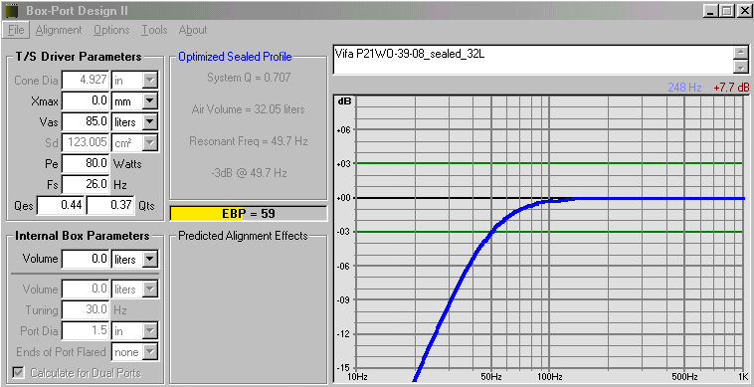The image size is (754, 387).
Task: Click the scroll up arrow in the description box
Action: (x=742, y=53)
